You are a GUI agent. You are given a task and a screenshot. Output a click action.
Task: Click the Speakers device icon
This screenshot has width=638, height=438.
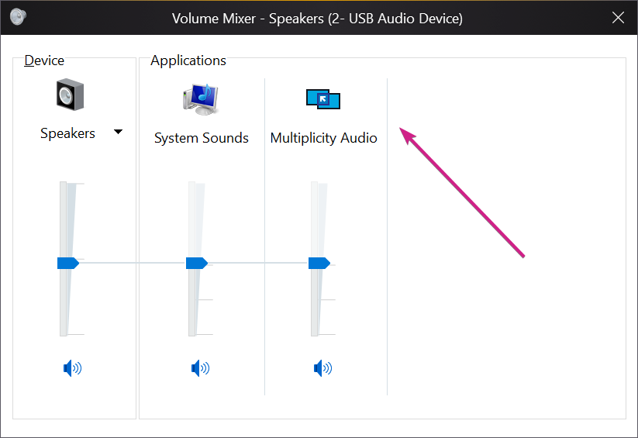click(x=69, y=95)
